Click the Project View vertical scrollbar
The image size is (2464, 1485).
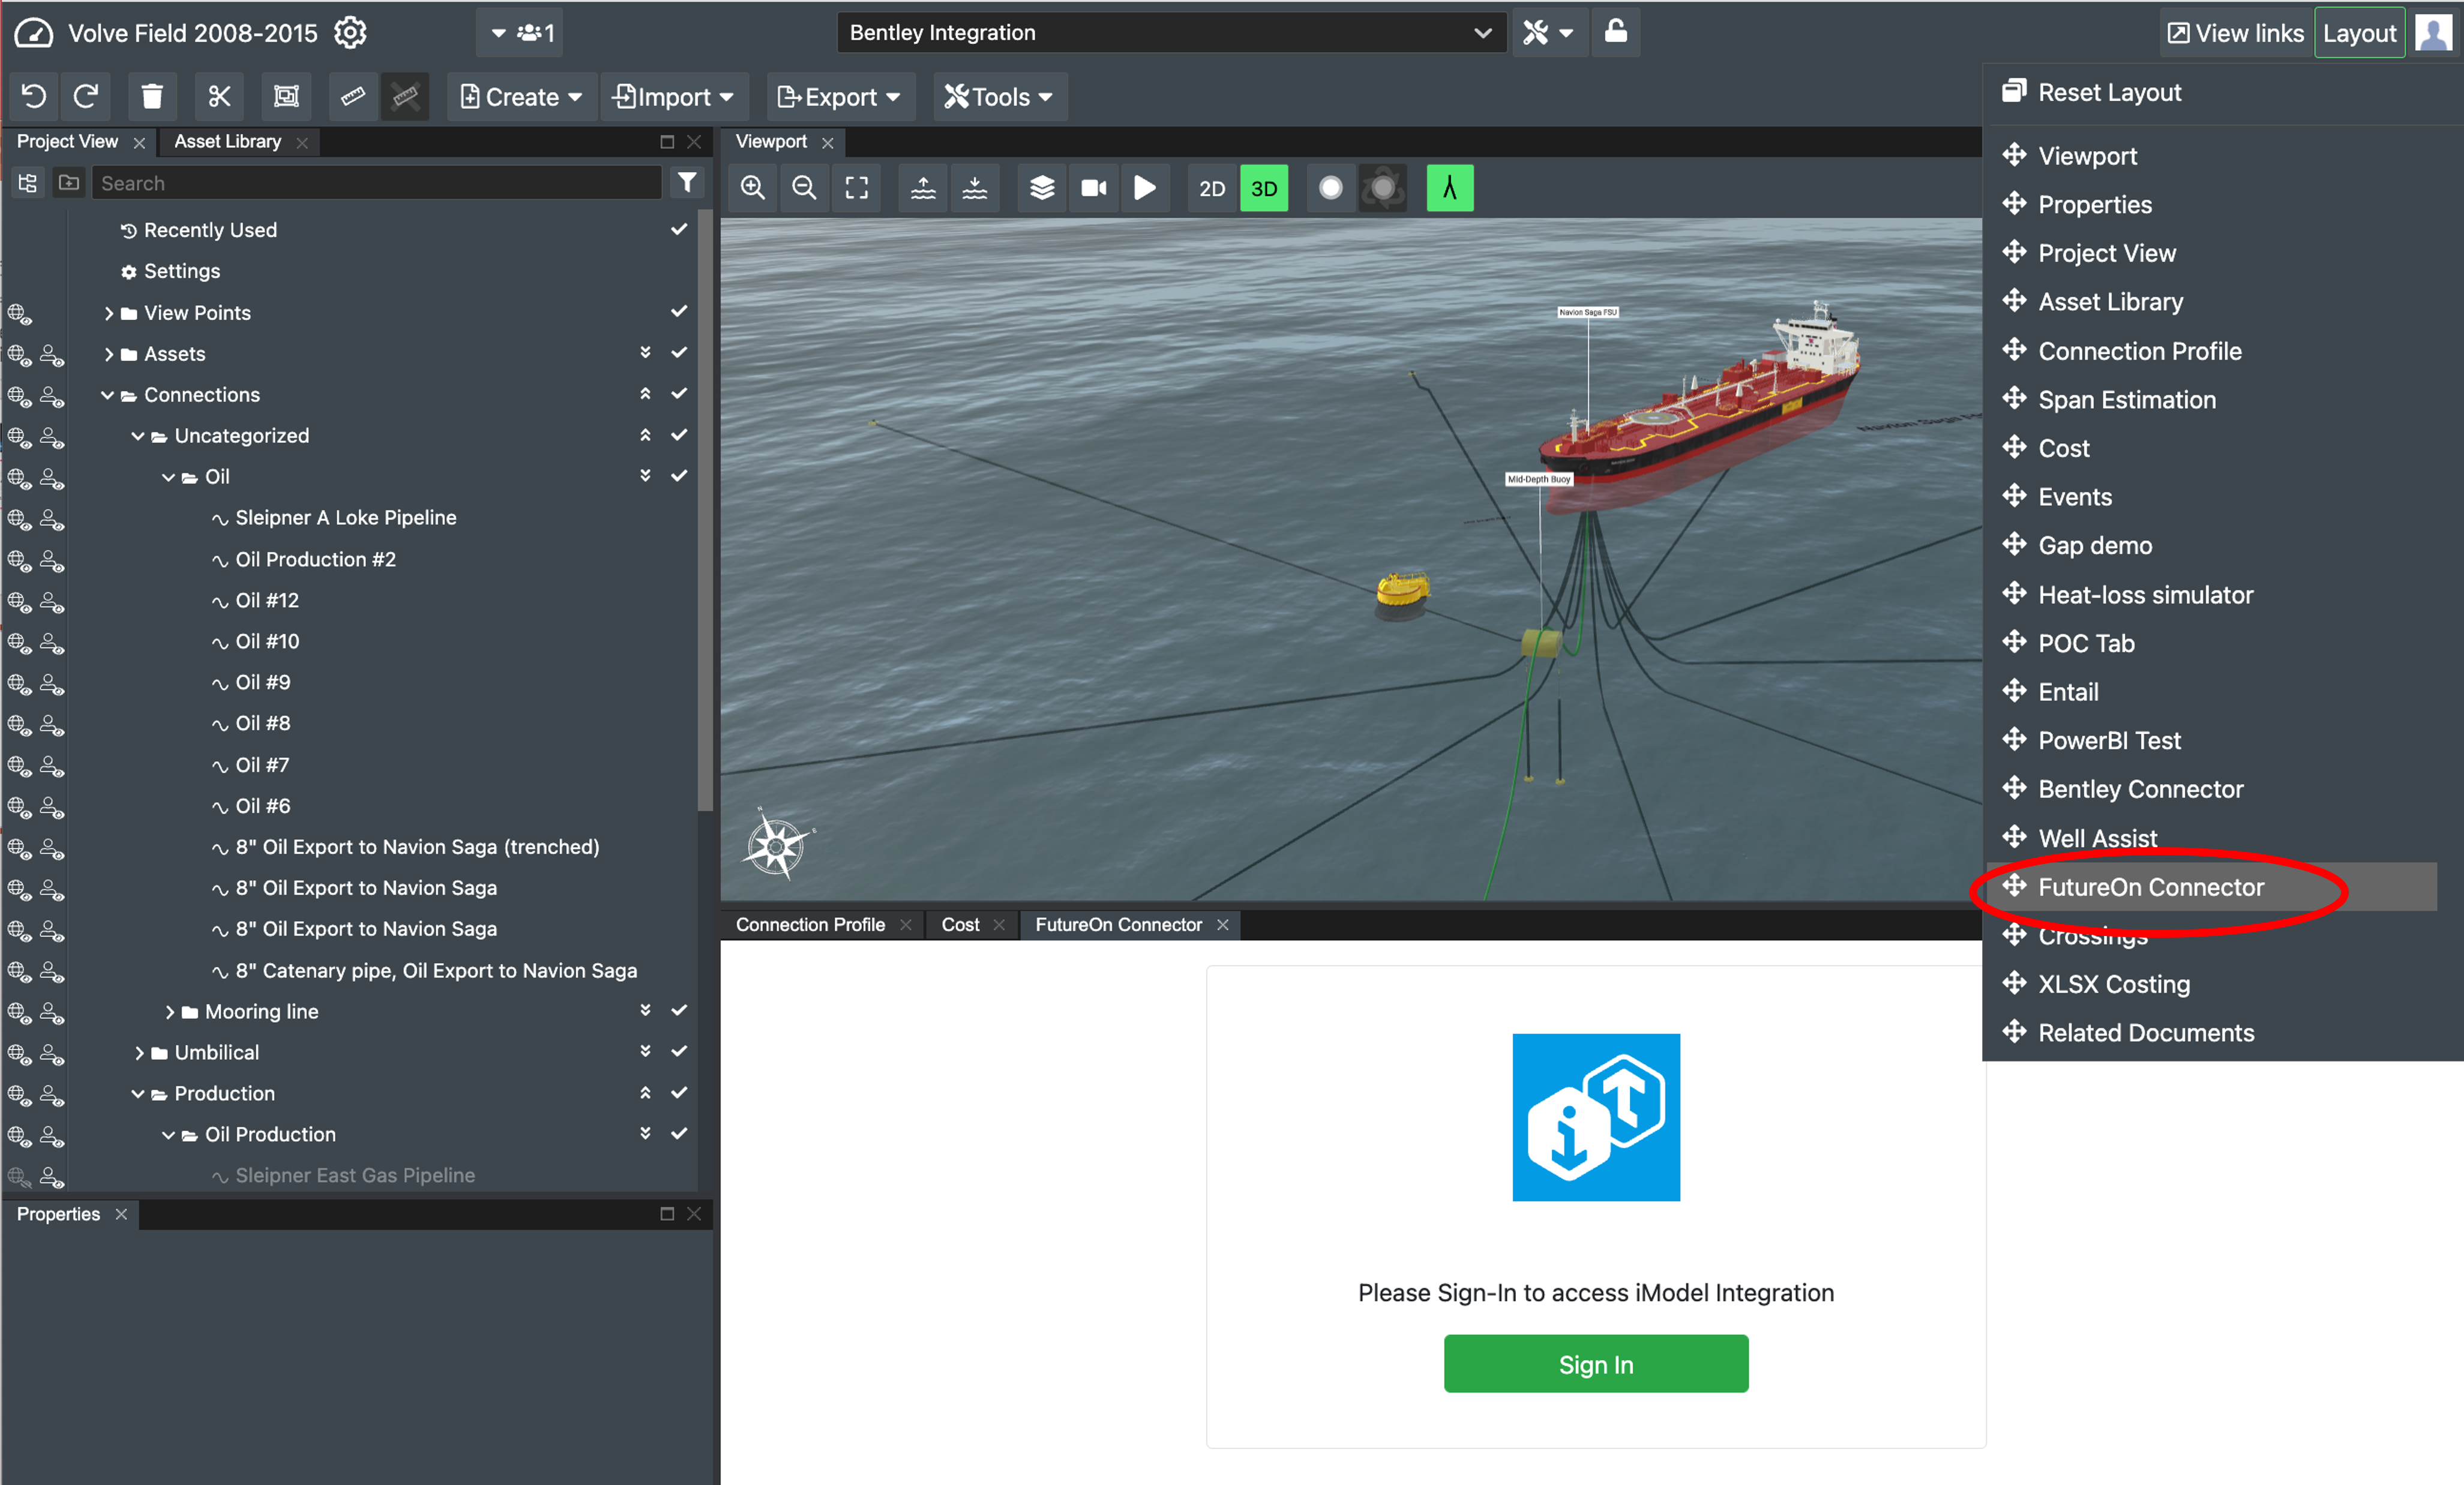[x=705, y=510]
